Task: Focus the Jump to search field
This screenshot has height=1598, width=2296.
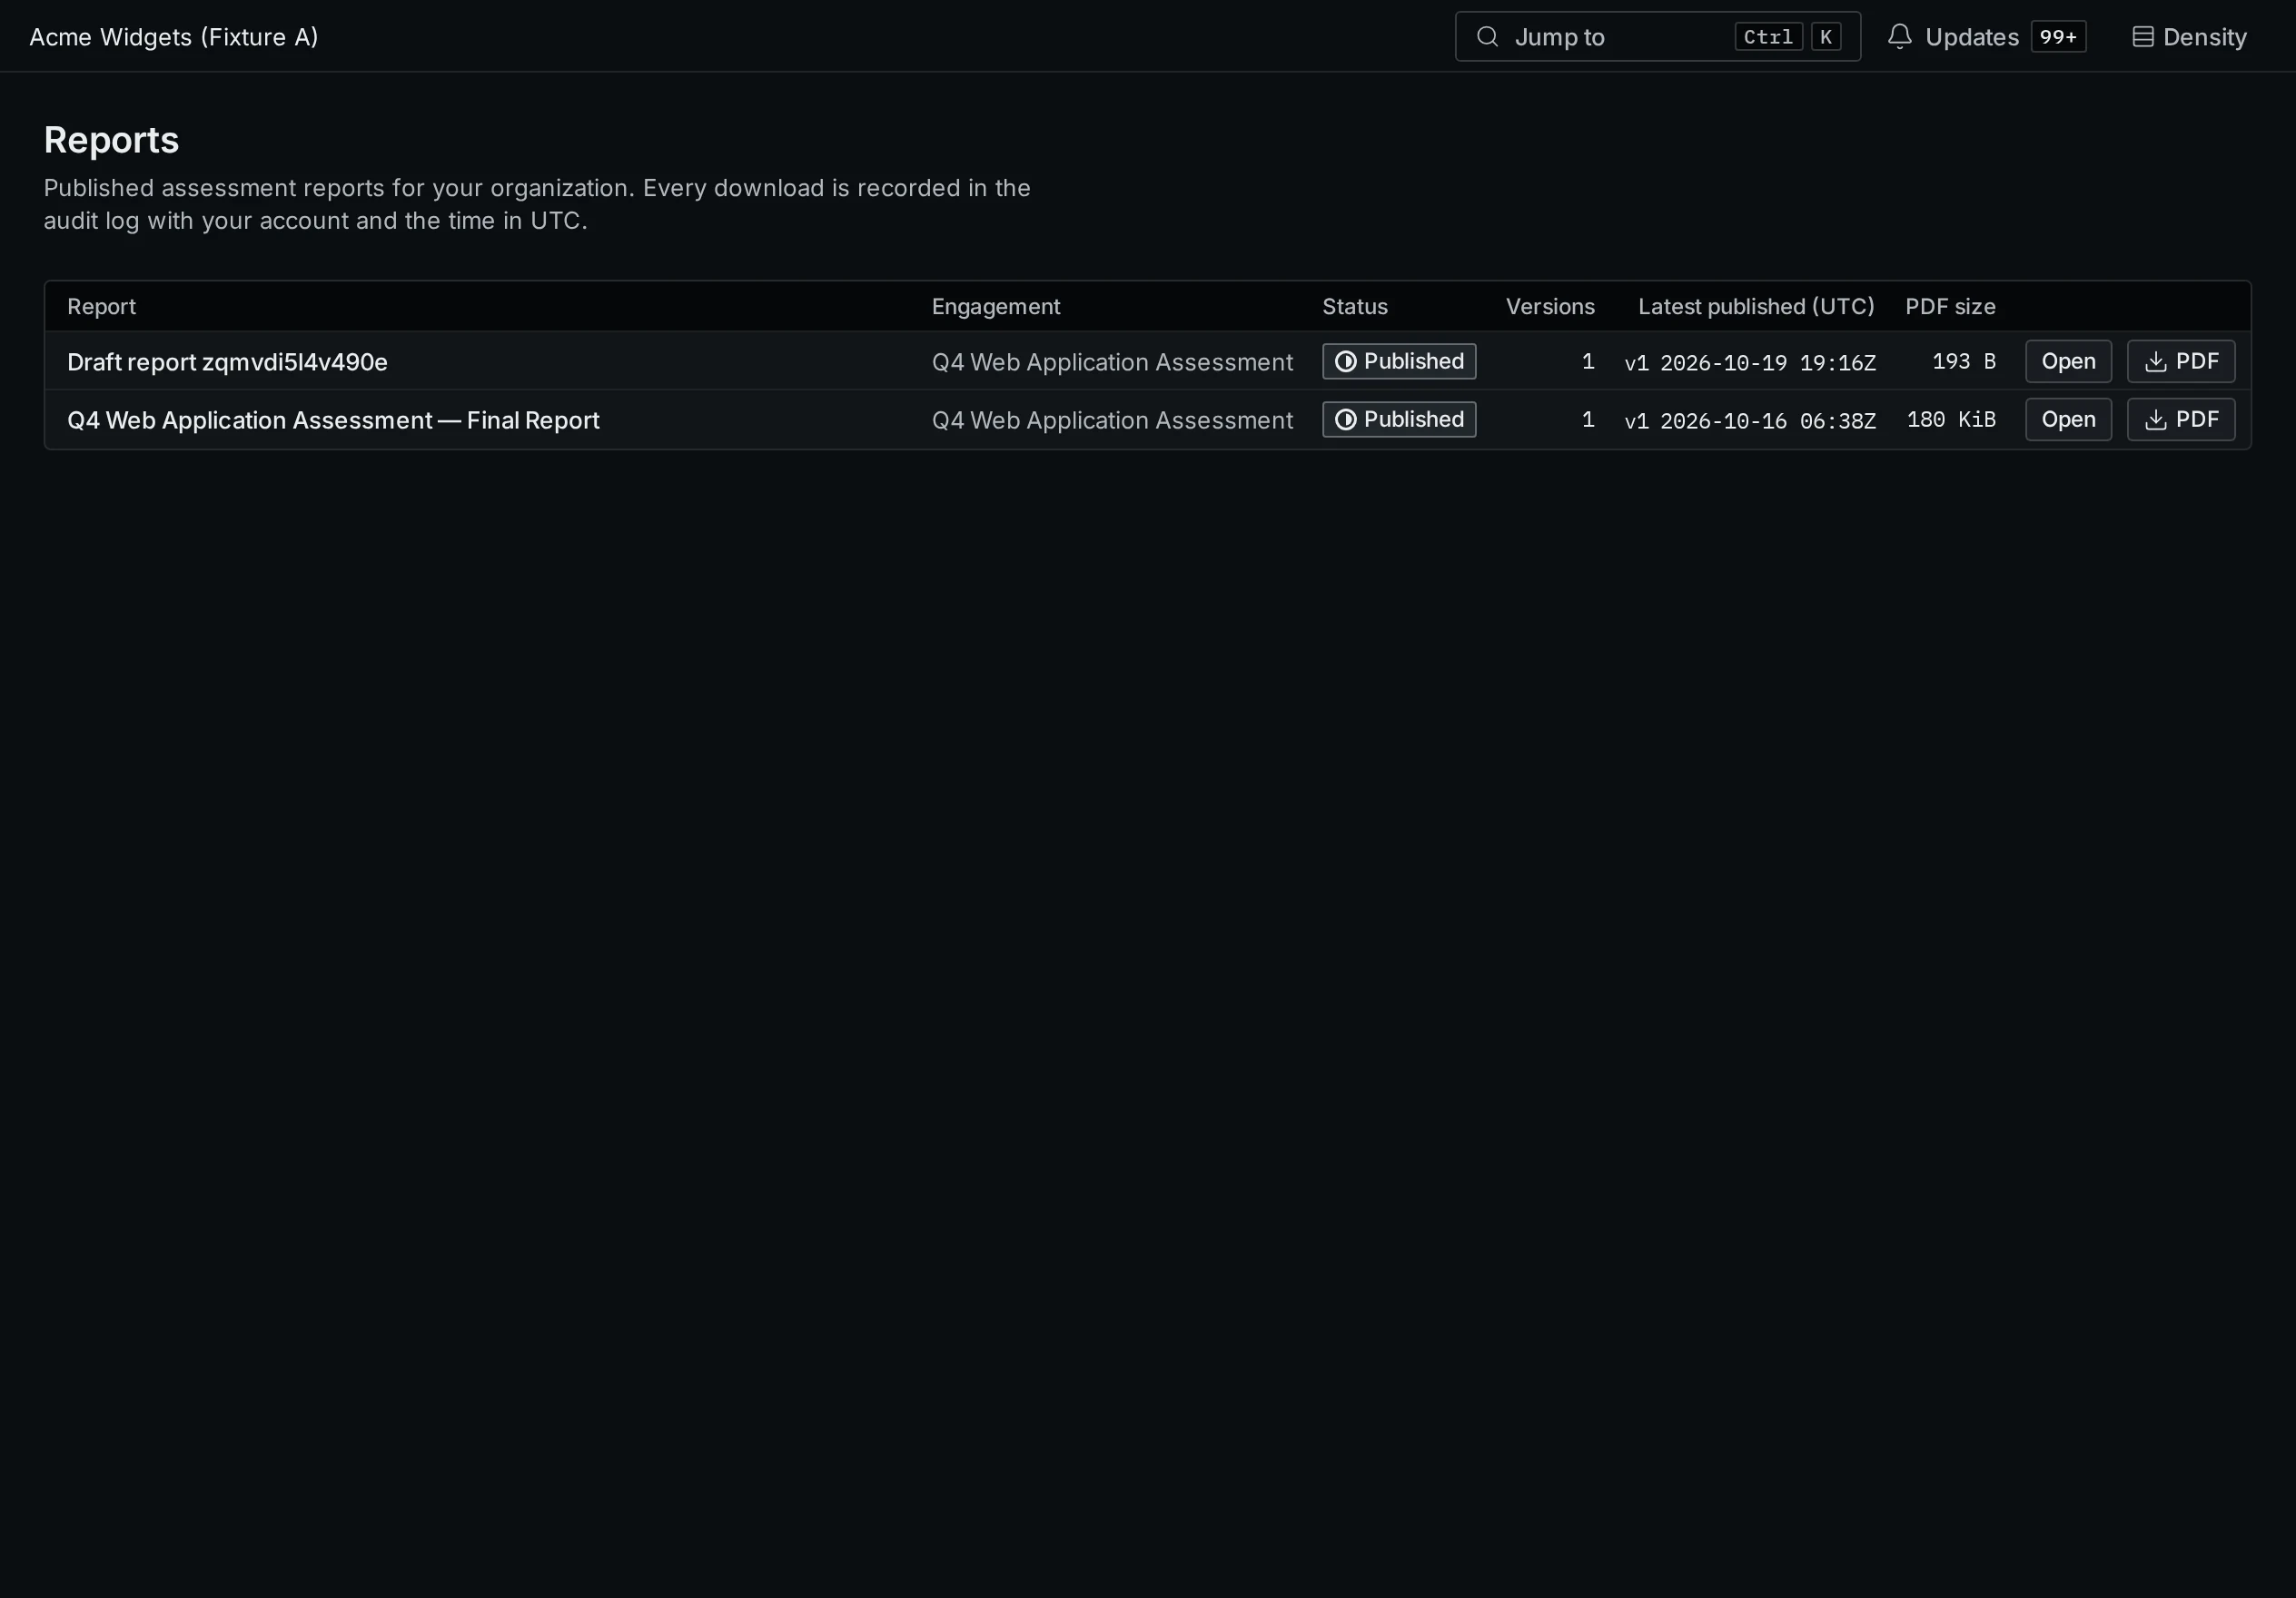Action: pyautogui.click(x=1657, y=37)
